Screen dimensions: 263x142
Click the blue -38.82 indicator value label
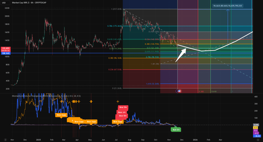258,136
